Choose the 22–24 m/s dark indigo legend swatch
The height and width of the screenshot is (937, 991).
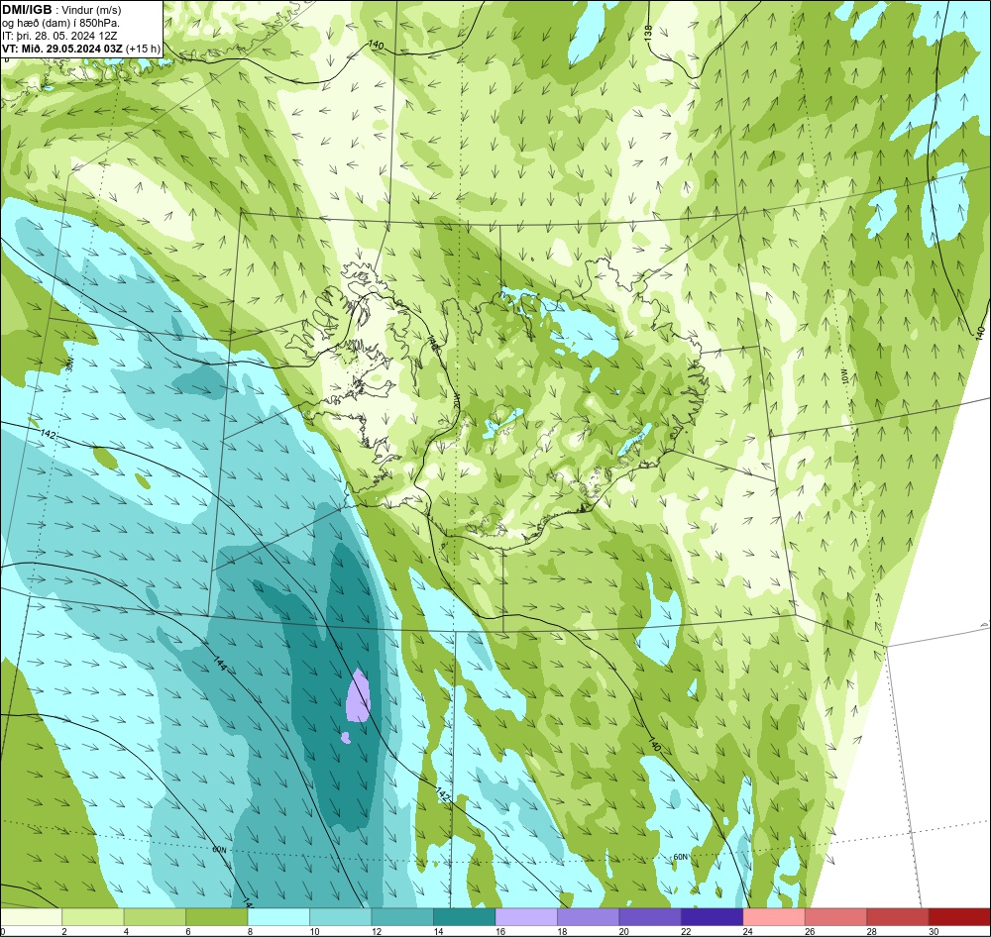(x=713, y=917)
